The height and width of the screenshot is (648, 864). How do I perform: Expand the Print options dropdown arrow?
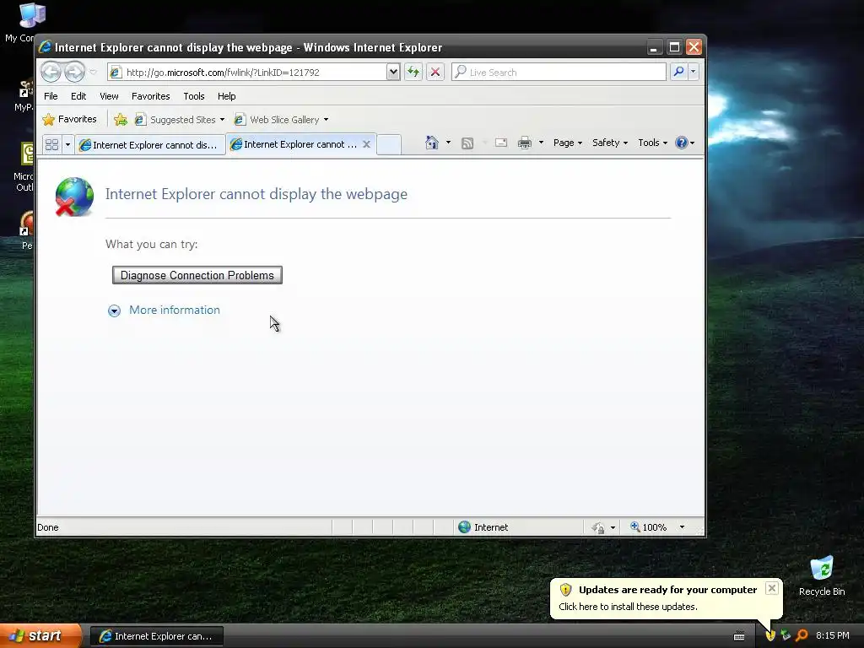coord(541,143)
